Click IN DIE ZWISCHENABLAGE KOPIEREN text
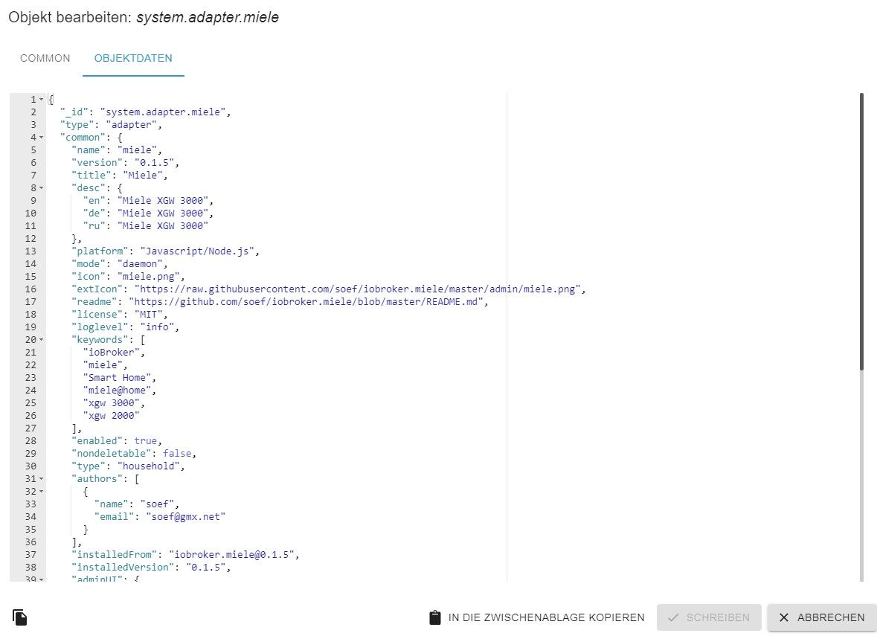 (547, 617)
